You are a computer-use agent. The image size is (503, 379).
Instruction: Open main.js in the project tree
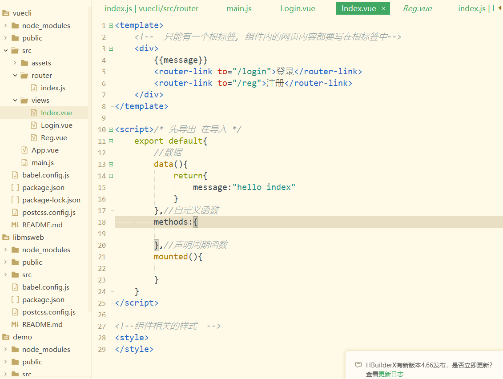point(43,163)
